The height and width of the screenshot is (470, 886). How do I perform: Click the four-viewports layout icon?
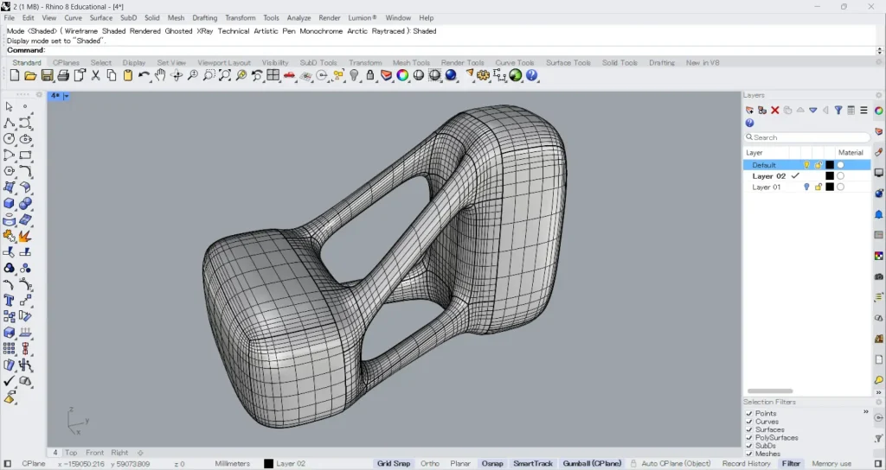pos(273,75)
